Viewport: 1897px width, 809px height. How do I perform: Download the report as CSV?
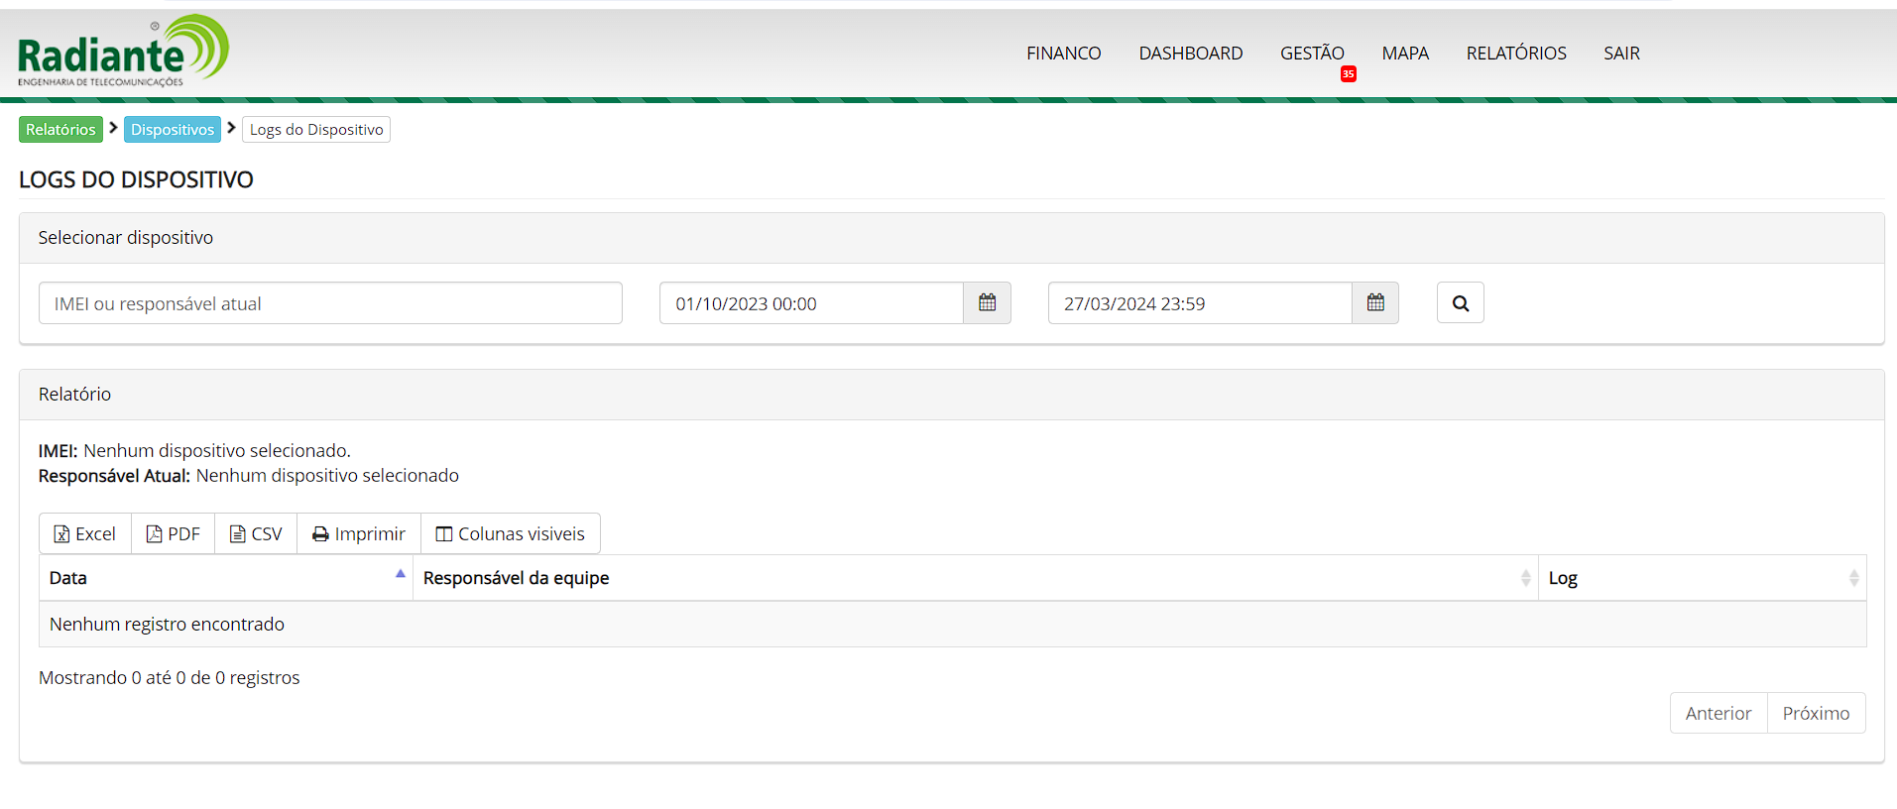[256, 534]
